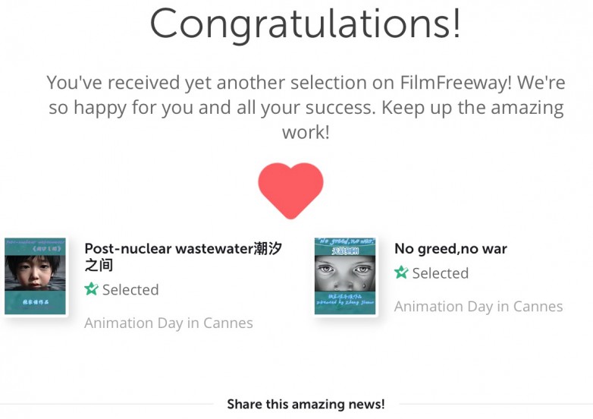Click Chinese characters 之间 in first title
Image resolution: width=593 pixels, height=419 pixels.
click(99, 266)
